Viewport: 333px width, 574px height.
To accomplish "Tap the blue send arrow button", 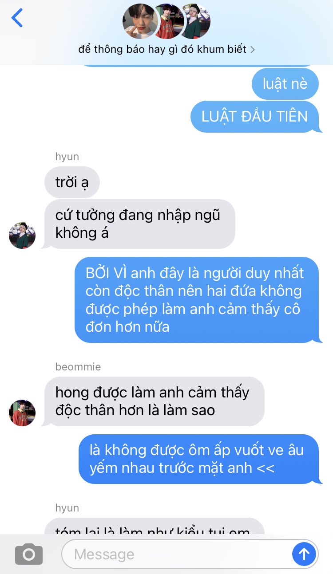I will (304, 554).
